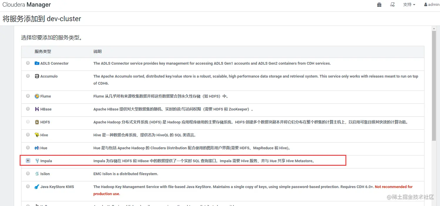This screenshot has height=206, width=440.
Task: Click the ADLS Connector service icon
Action: (x=37, y=63)
